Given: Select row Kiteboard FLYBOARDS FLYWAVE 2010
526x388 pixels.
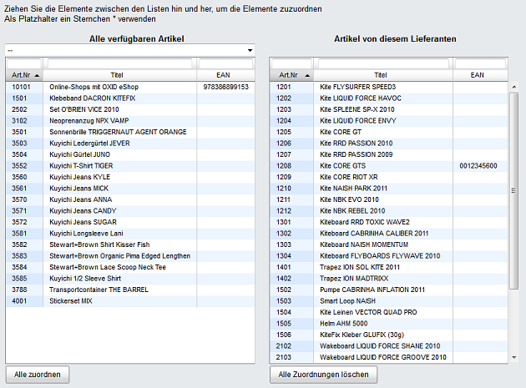Looking at the screenshot, I should [x=389, y=256].
